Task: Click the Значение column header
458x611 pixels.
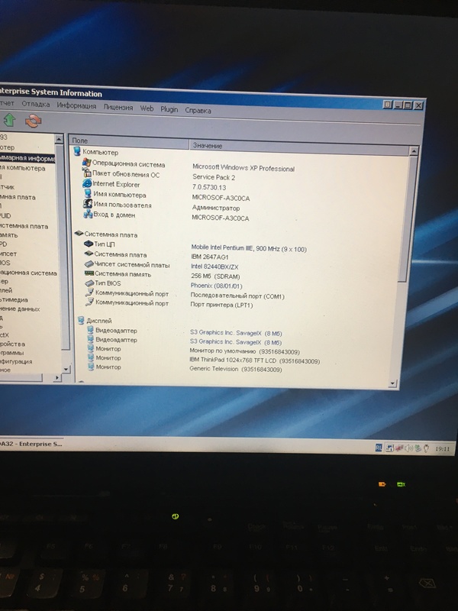Action: point(299,147)
